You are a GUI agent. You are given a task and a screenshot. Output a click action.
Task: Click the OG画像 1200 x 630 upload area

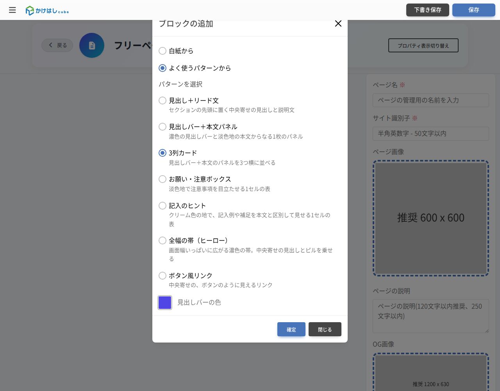(431, 372)
